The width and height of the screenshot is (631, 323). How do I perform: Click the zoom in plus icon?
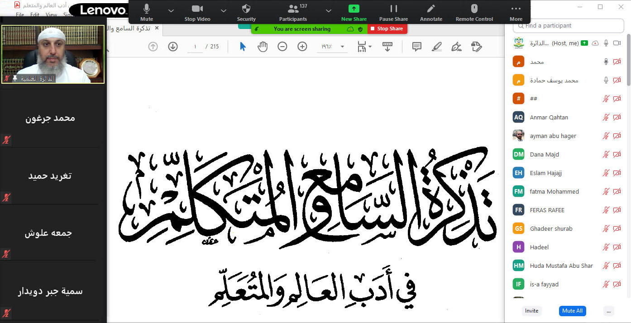[302, 47]
